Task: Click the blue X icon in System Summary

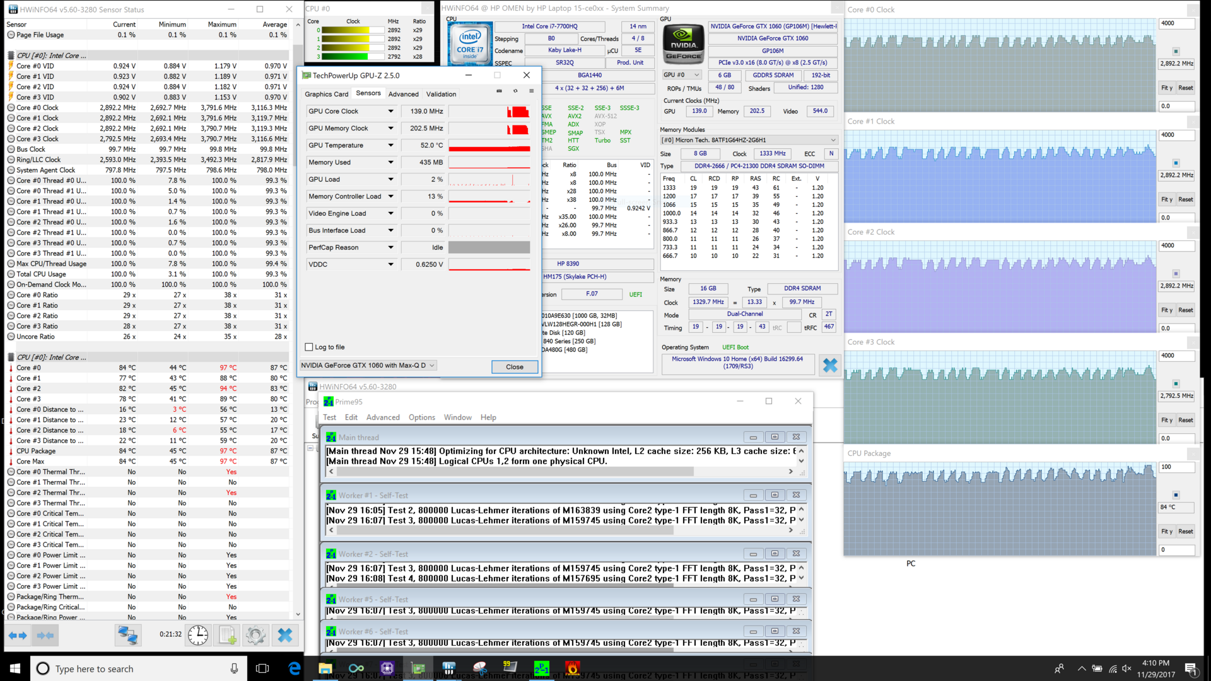Action: coord(830,365)
